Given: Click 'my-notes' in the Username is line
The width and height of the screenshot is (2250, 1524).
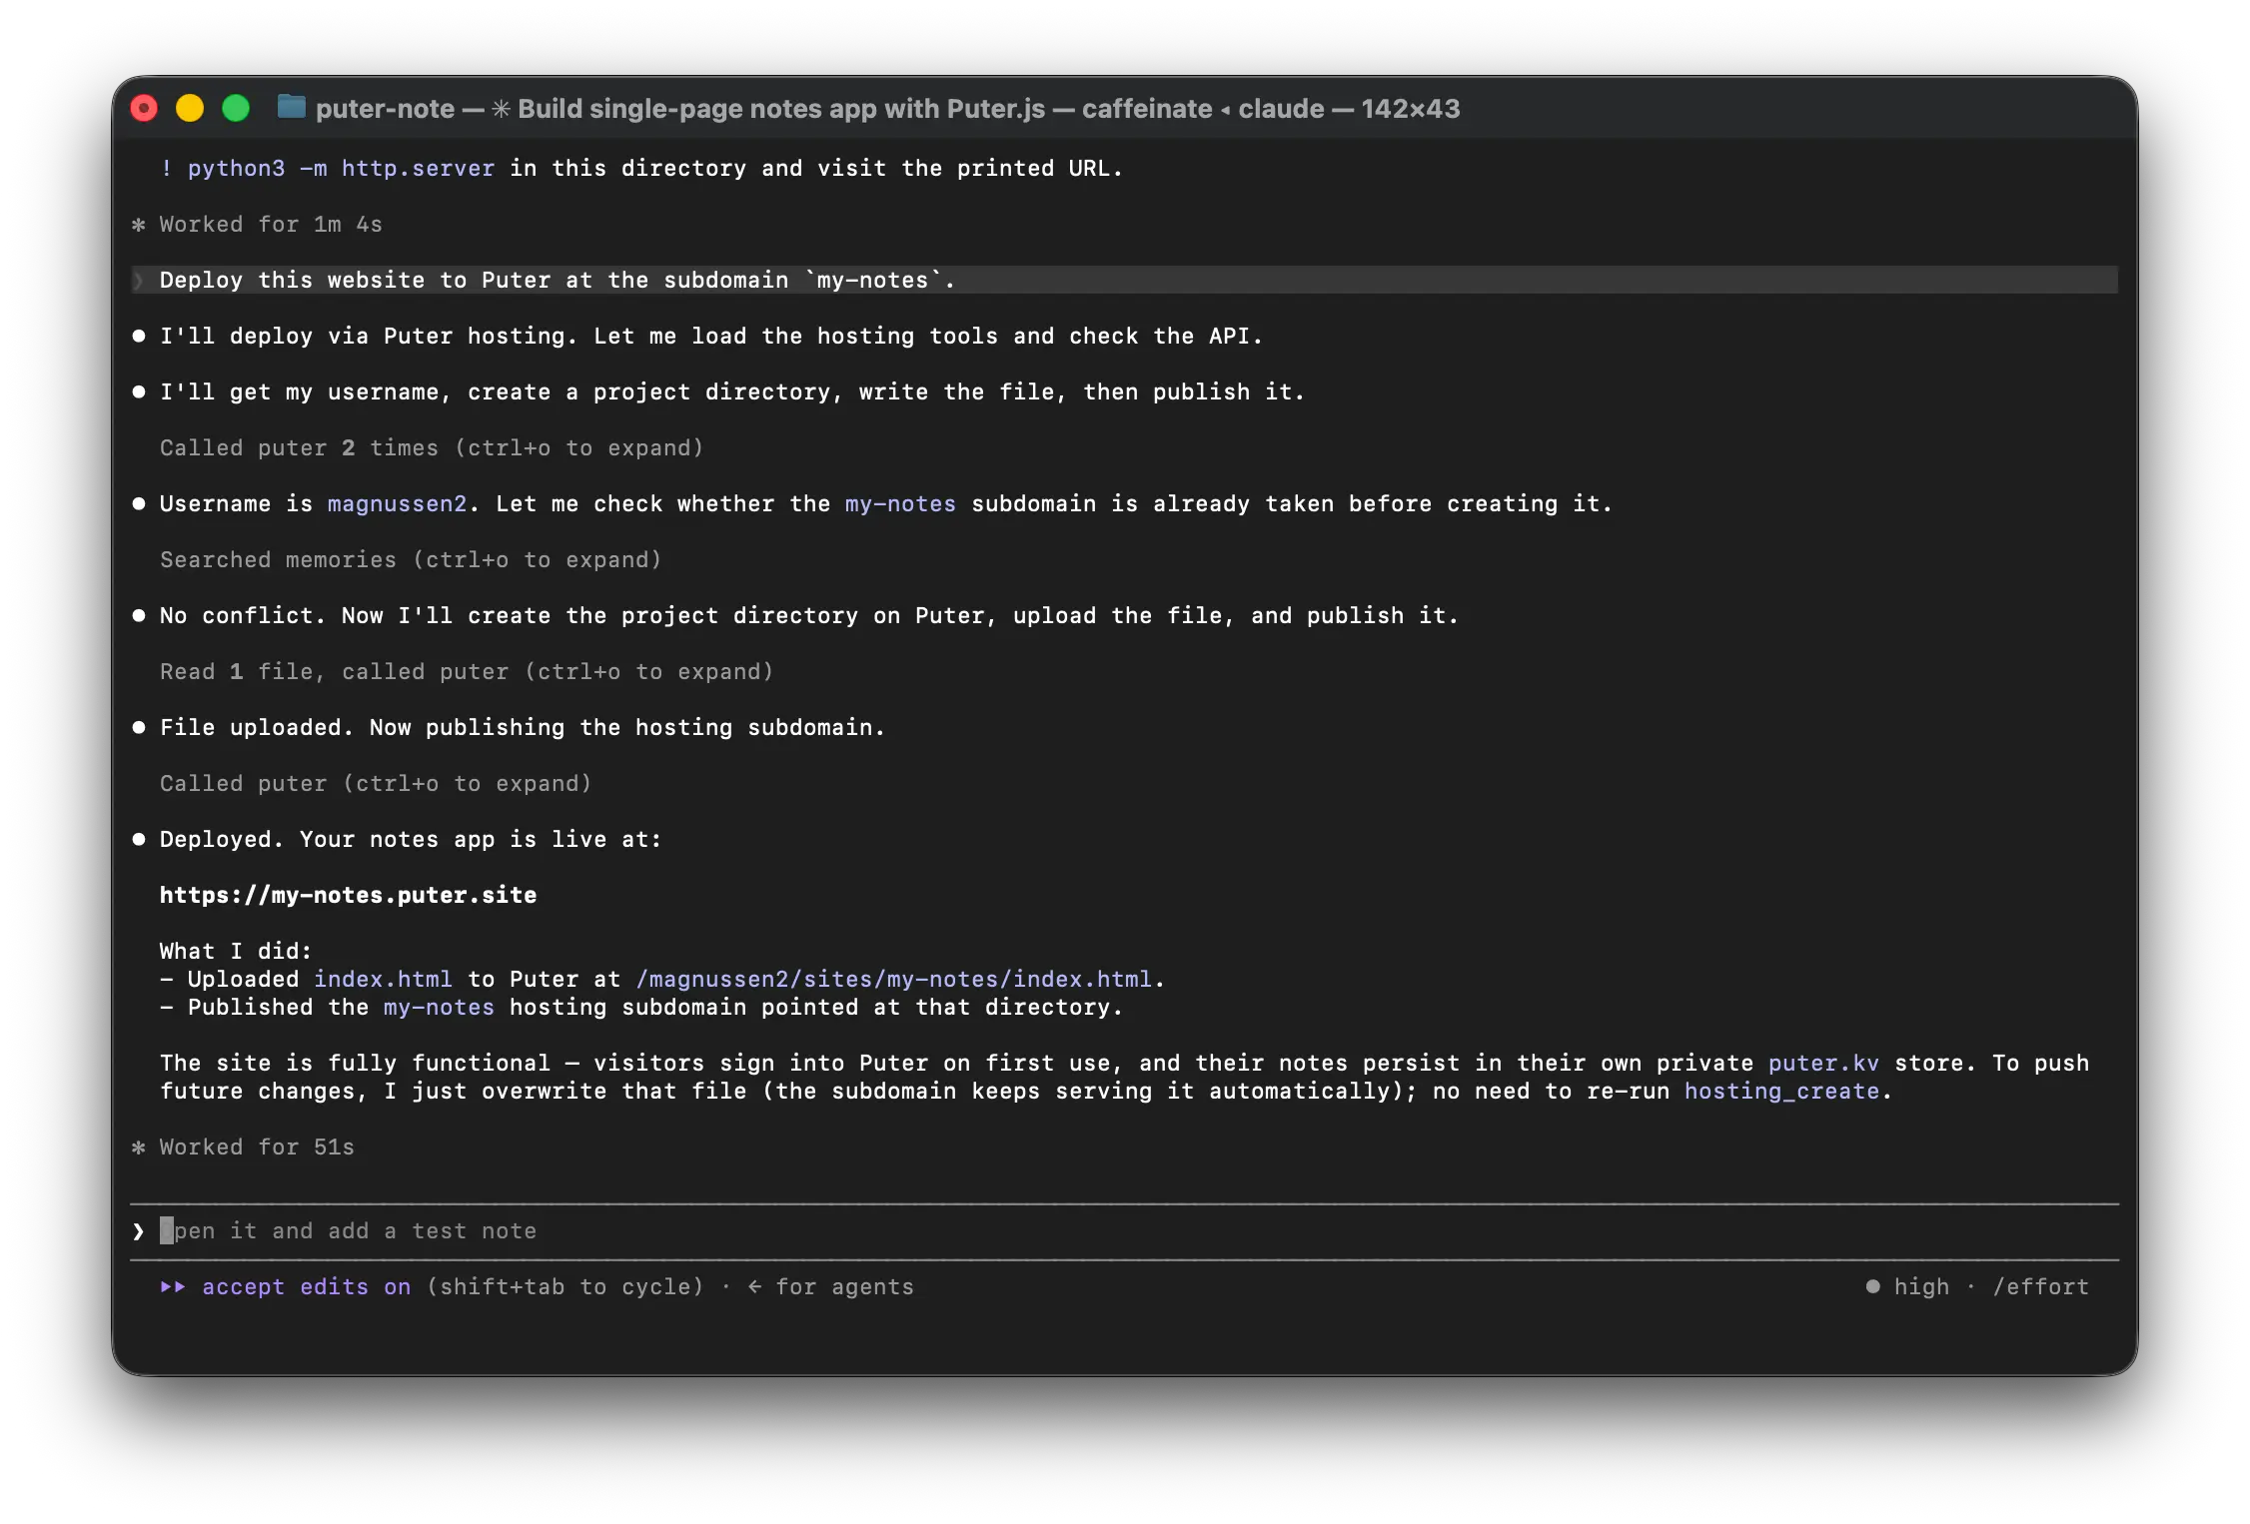Looking at the screenshot, I should point(900,504).
